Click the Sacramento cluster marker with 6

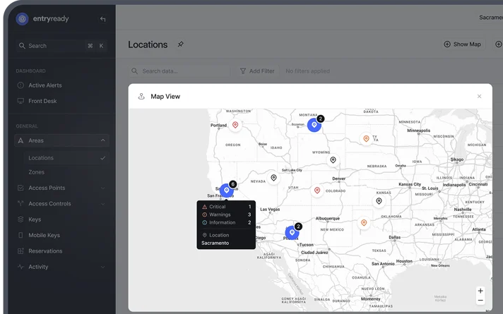click(227, 191)
